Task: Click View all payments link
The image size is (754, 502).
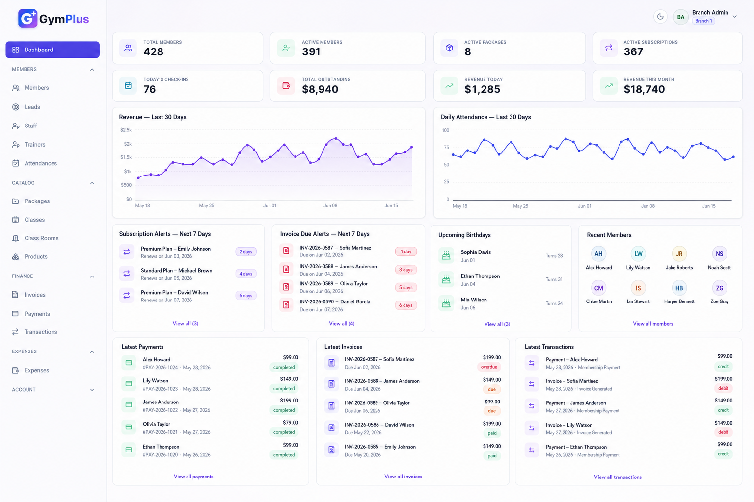Action: tap(193, 477)
